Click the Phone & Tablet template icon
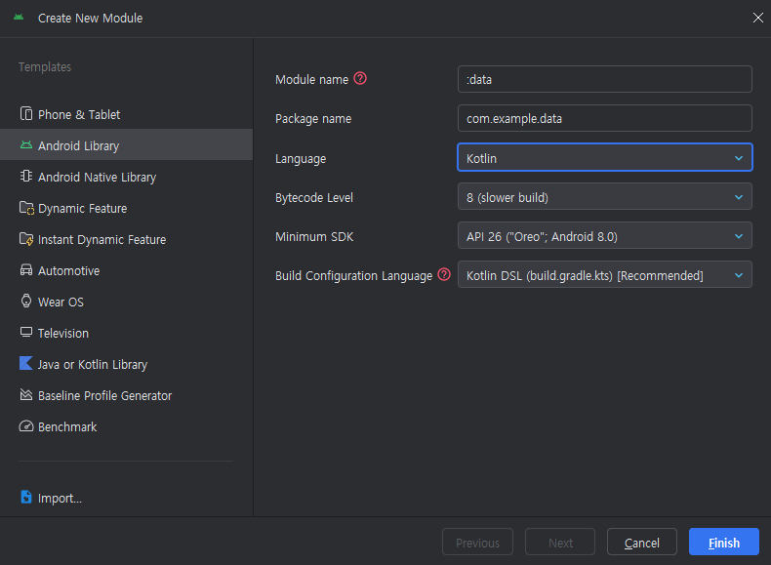This screenshot has height=565, width=771. (x=26, y=113)
